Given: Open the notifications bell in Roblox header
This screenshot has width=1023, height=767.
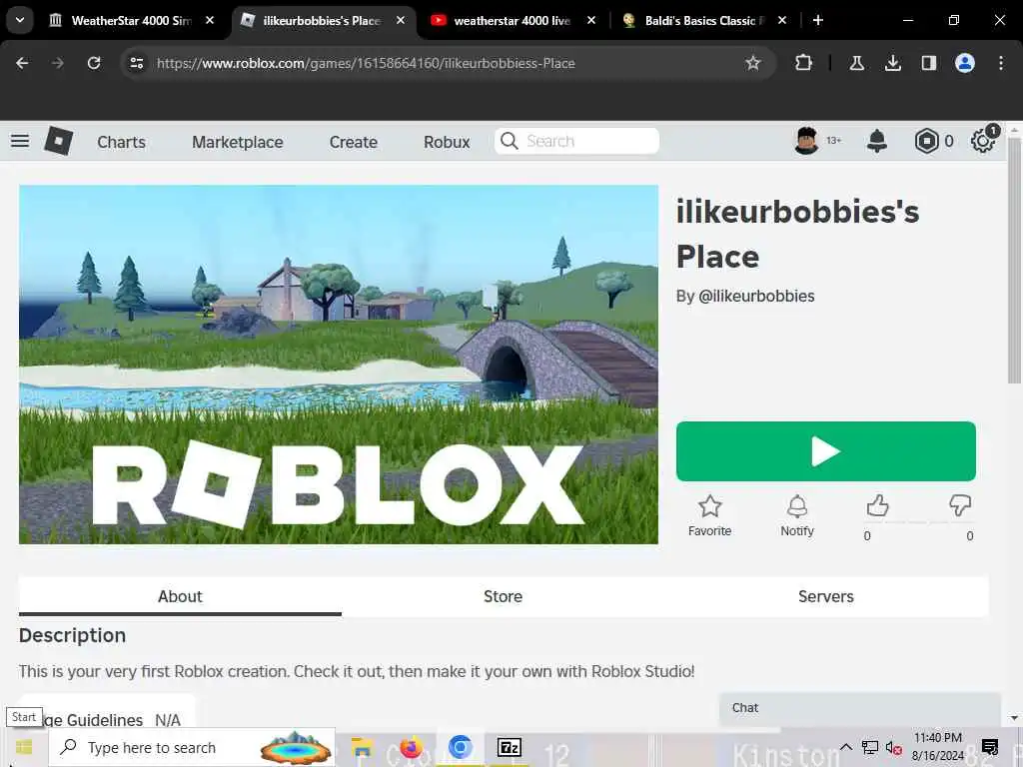Looking at the screenshot, I should [x=877, y=141].
